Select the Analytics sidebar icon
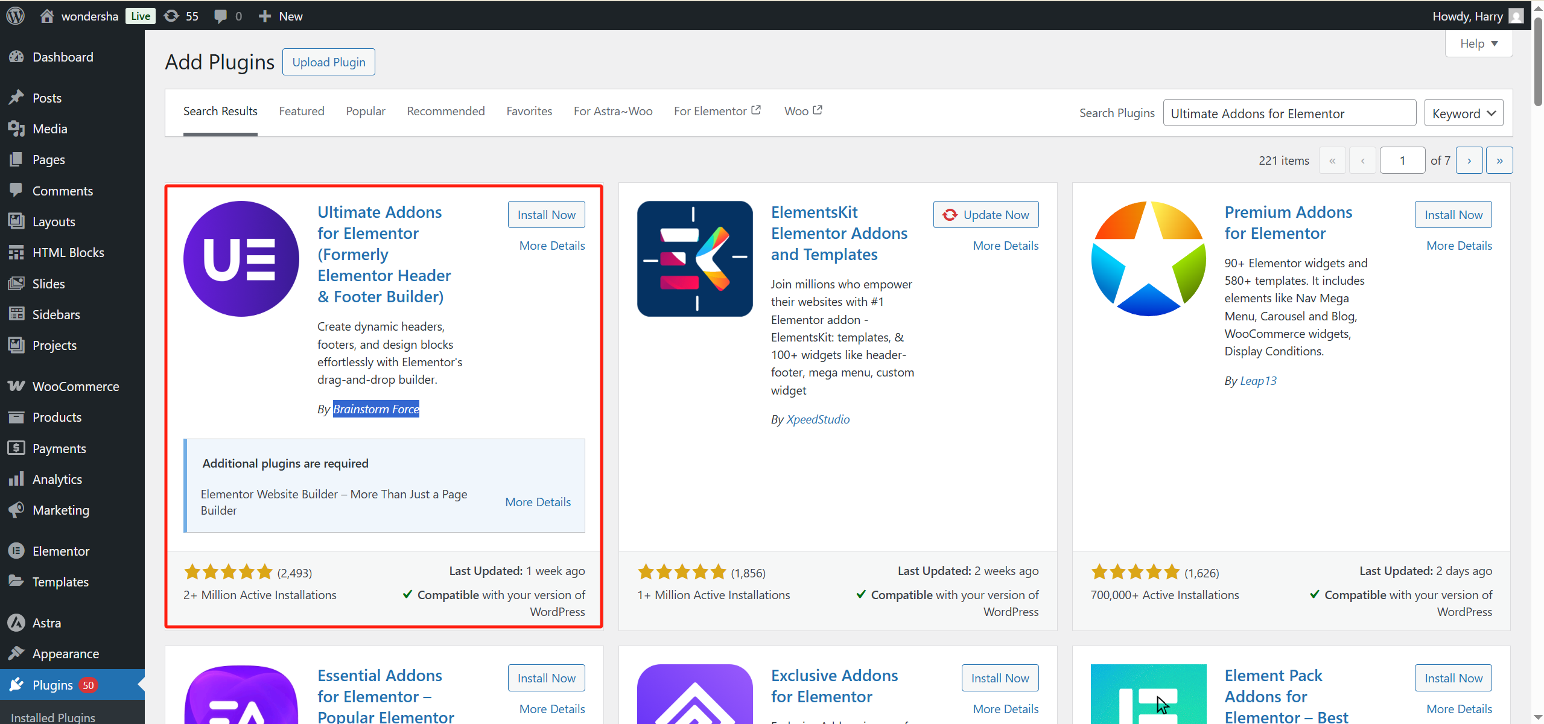This screenshot has width=1544, height=724. click(x=16, y=478)
